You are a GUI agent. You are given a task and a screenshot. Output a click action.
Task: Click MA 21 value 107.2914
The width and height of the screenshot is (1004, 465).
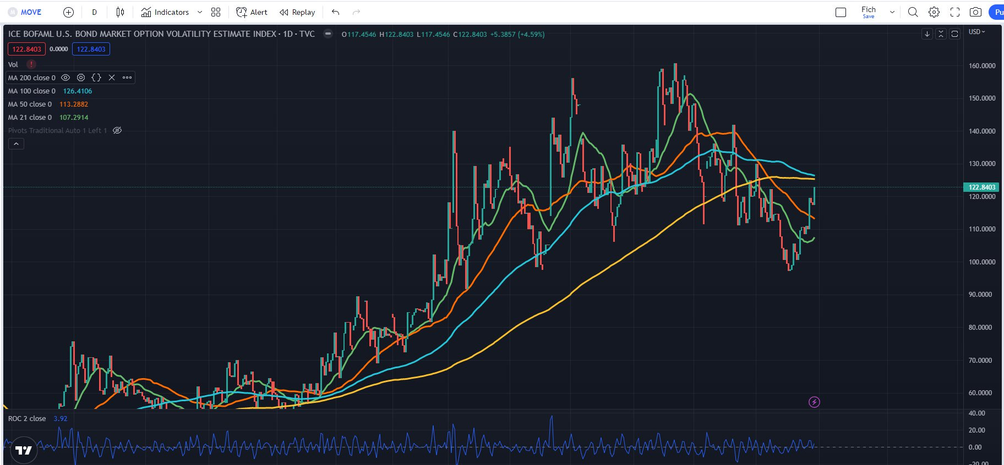pyautogui.click(x=74, y=118)
